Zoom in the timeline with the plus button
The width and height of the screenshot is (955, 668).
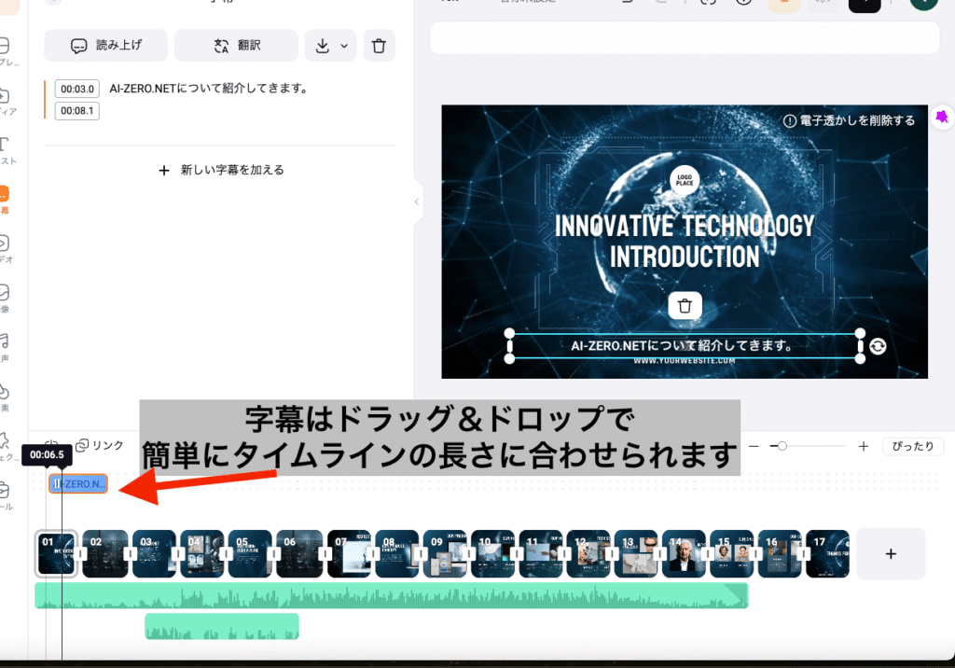point(863,446)
